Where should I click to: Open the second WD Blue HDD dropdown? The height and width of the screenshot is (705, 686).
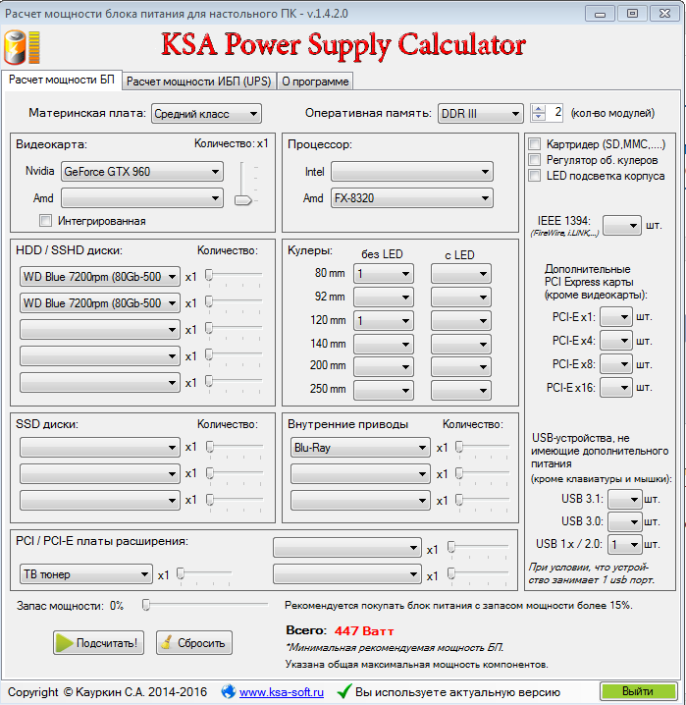click(100, 303)
